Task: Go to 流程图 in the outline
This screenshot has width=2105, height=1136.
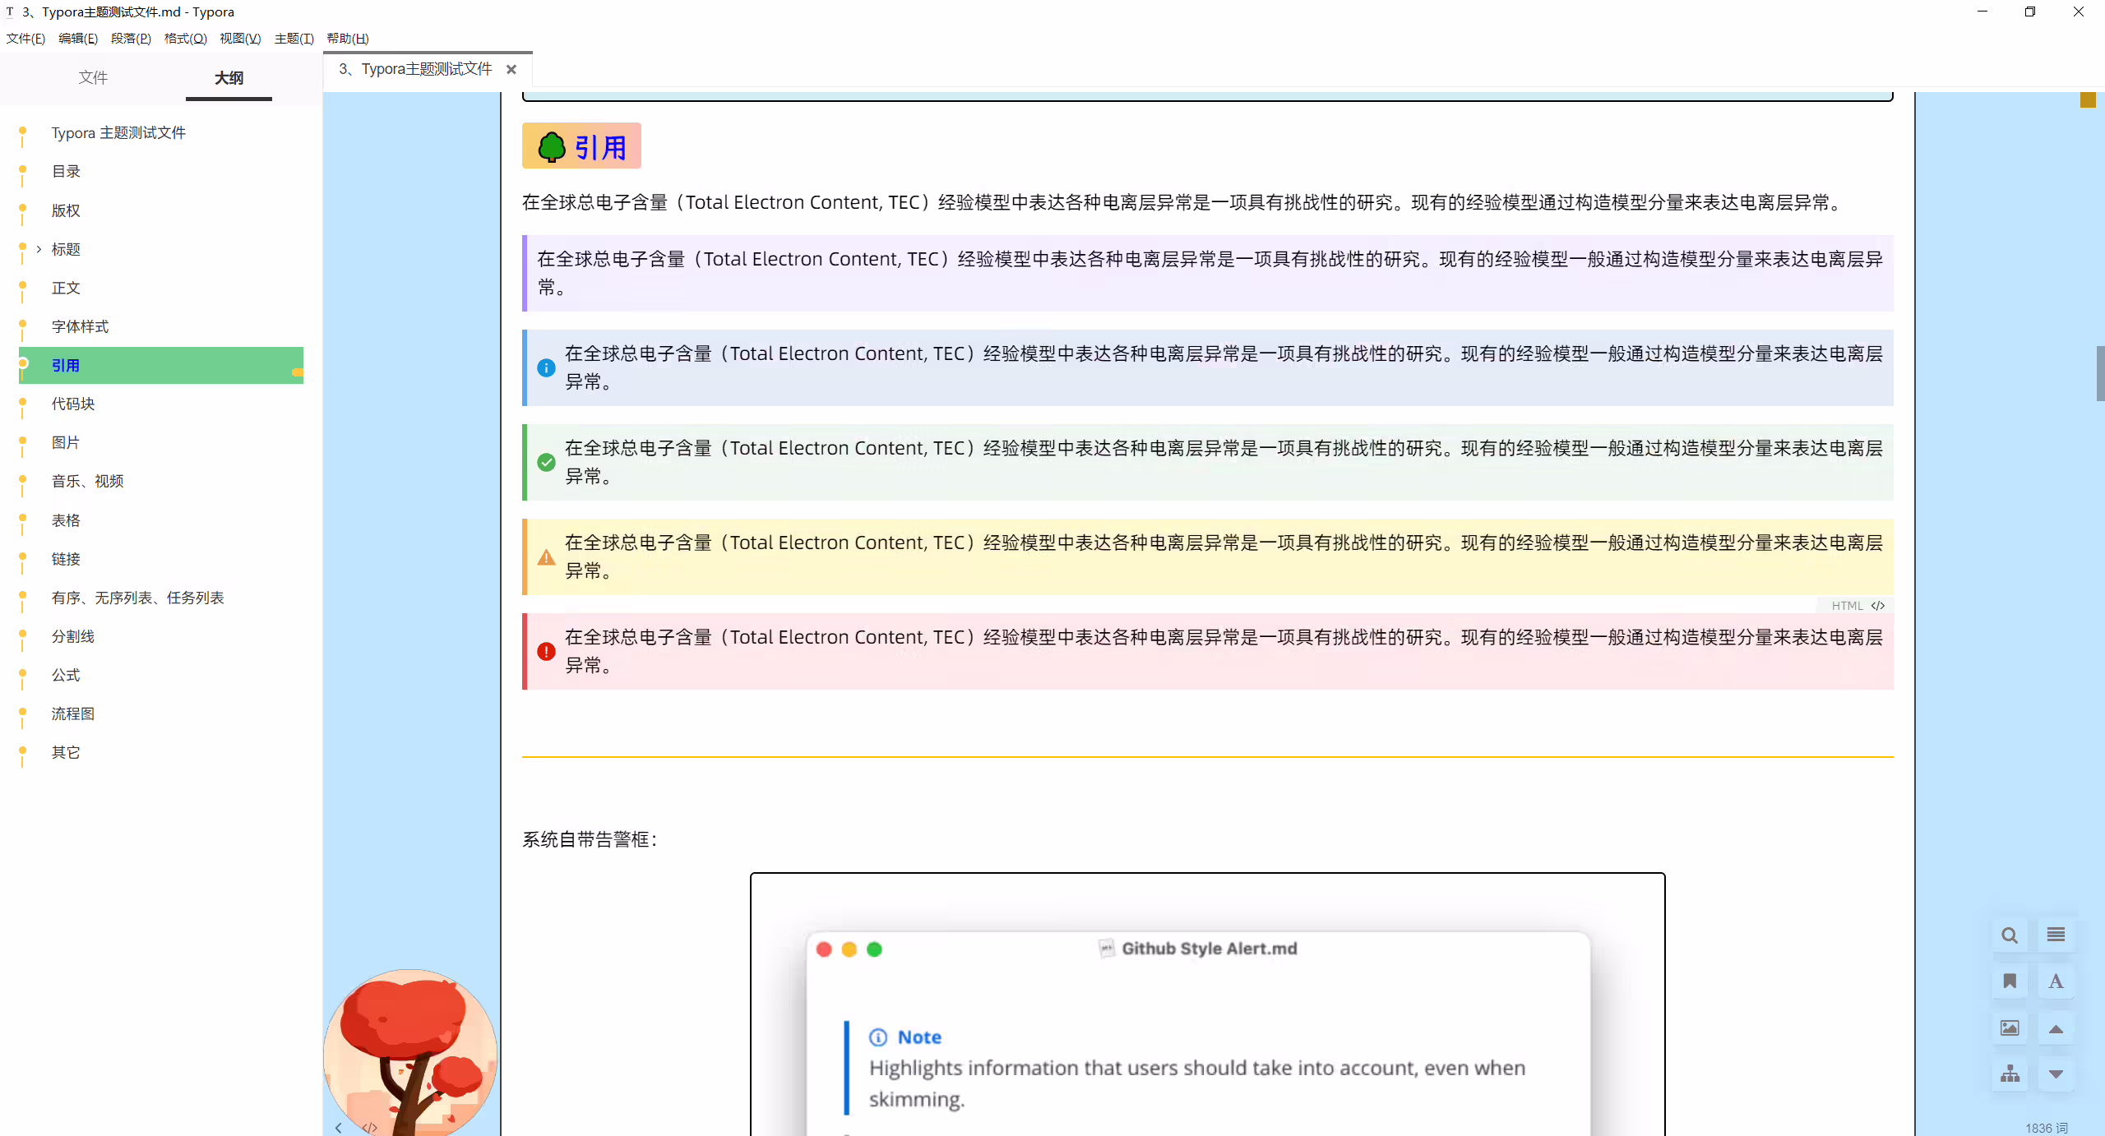Action: (73, 713)
